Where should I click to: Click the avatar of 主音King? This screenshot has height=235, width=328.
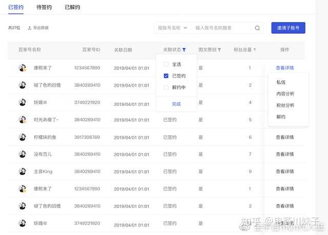pyautogui.click(x=23, y=172)
